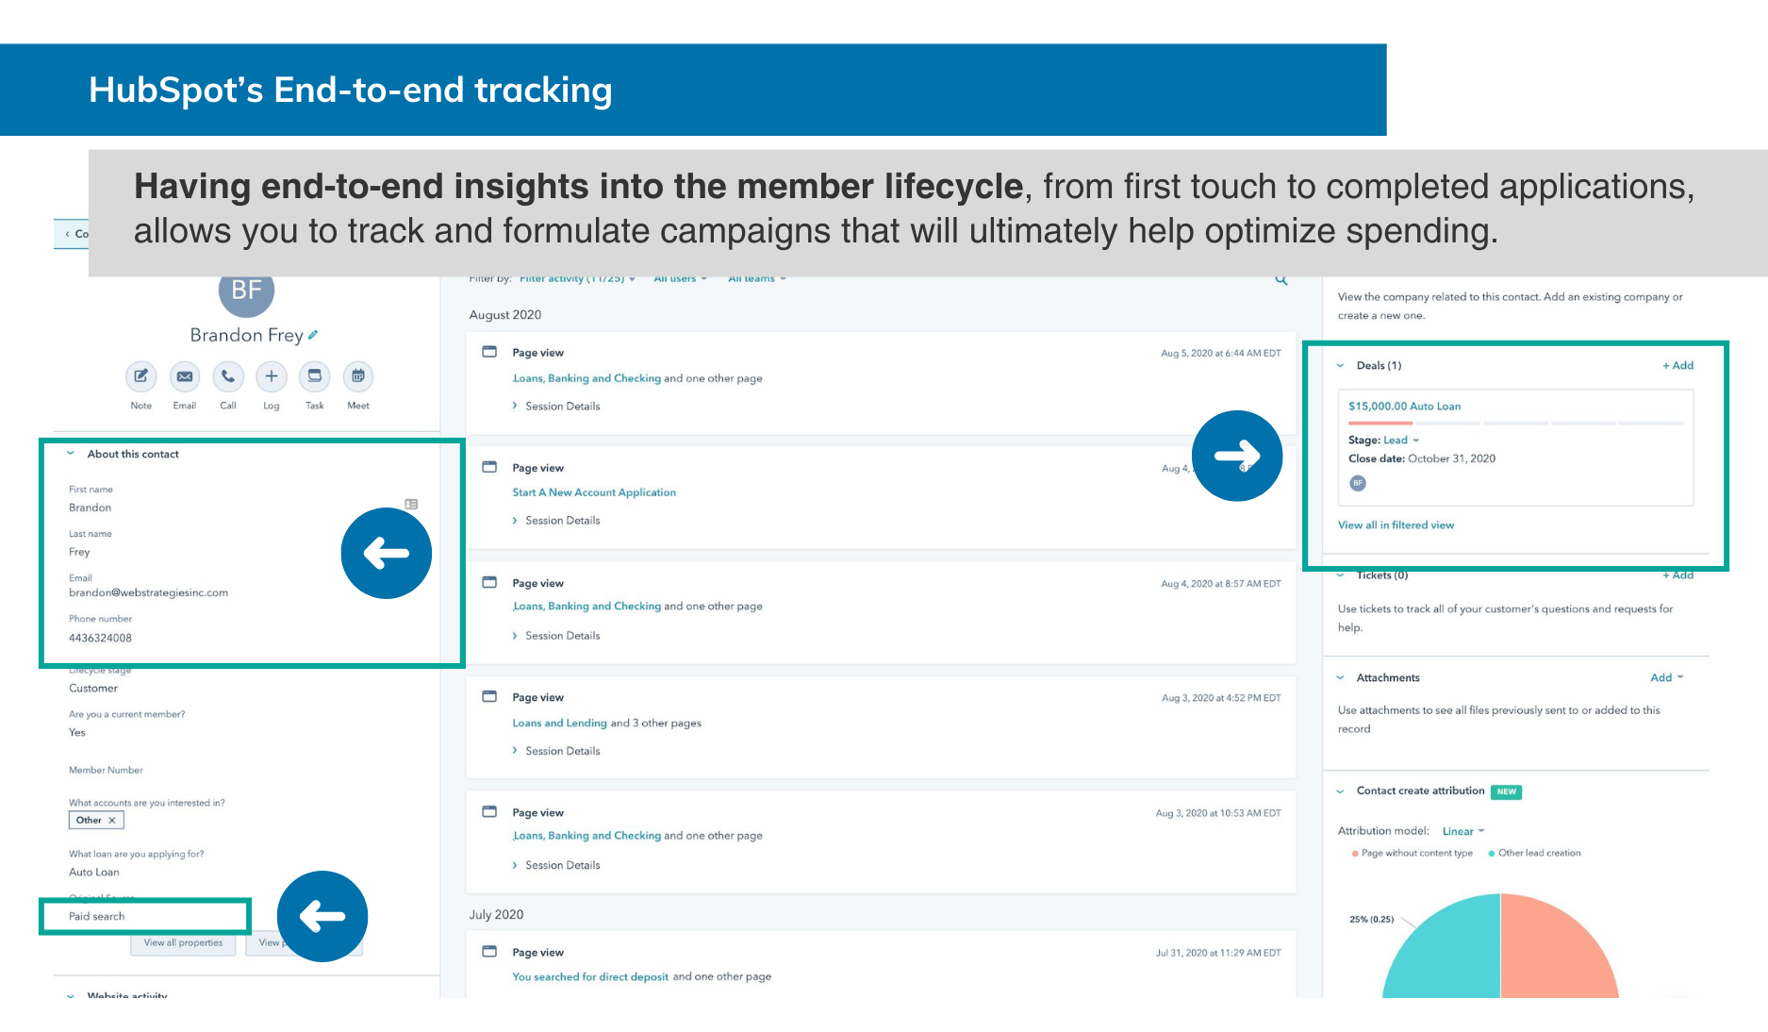Click the Meet calendar icon
Image resolution: width=1768 pixels, height=1032 pixels.
[358, 376]
